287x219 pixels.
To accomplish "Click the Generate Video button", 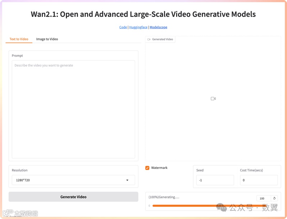I will [73, 197].
